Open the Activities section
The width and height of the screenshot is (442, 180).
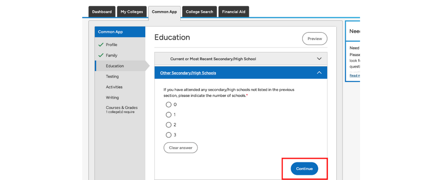pyautogui.click(x=114, y=87)
